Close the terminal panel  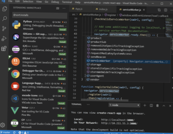(170, 106)
